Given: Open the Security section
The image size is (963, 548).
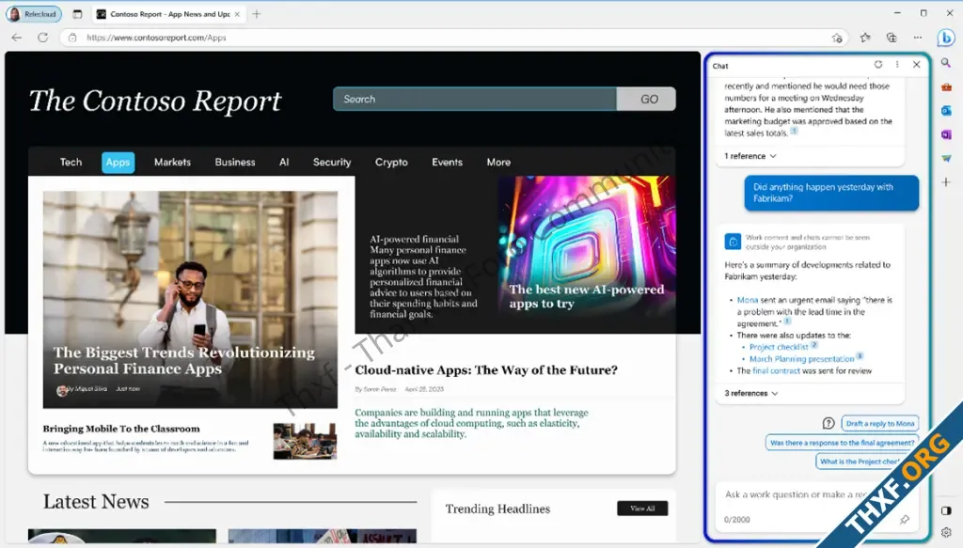Looking at the screenshot, I should (x=332, y=162).
